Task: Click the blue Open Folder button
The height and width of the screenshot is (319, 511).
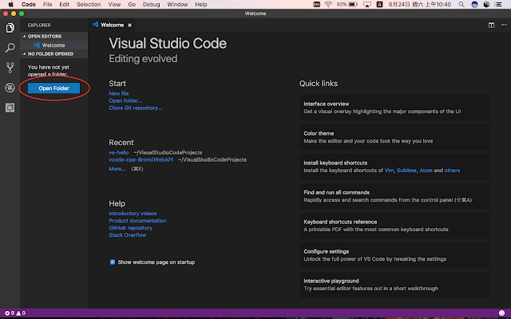Action: pyautogui.click(x=53, y=88)
